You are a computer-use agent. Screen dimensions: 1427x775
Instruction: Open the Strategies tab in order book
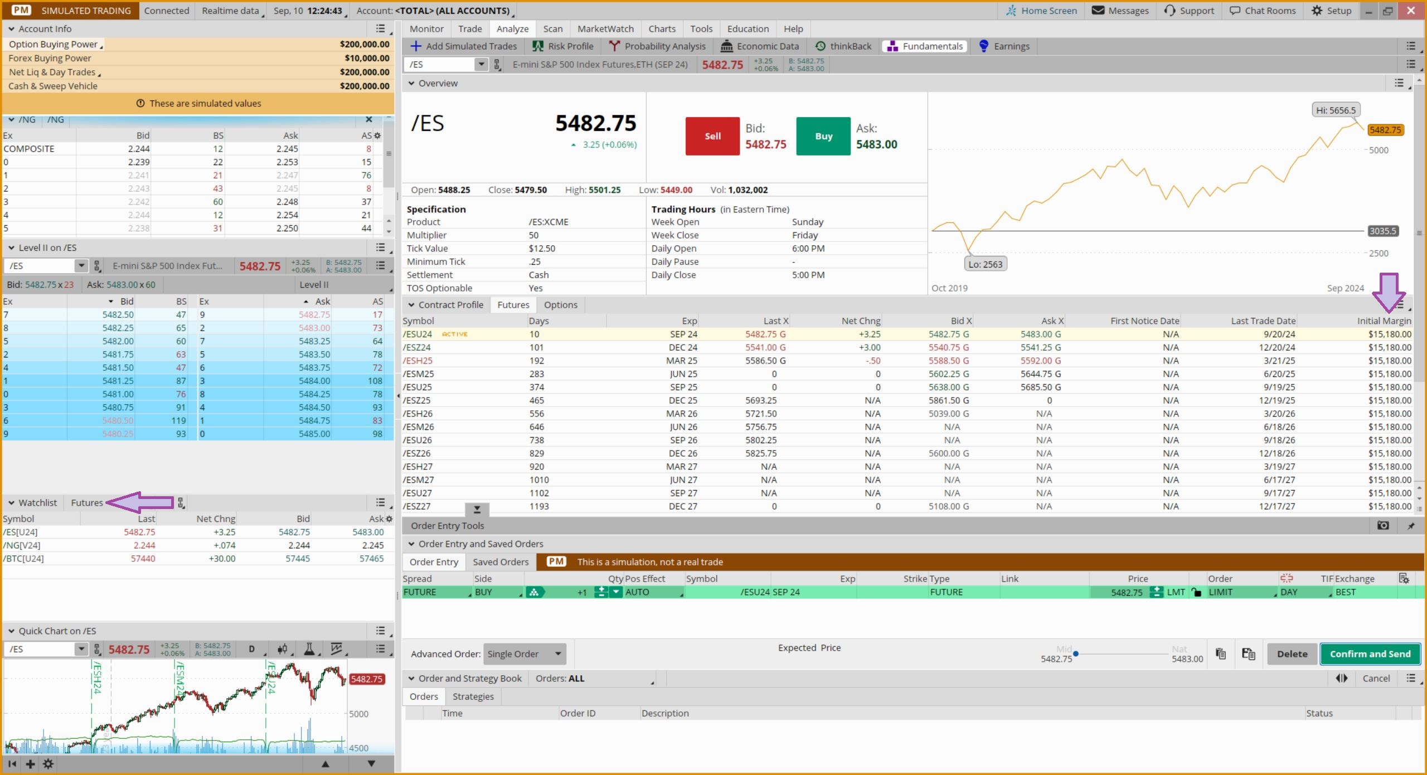coord(473,696)
